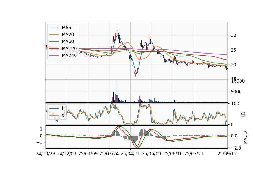Click the MACD axis title
The width and height of the screenshot is (253, 181).
point(245,137)
